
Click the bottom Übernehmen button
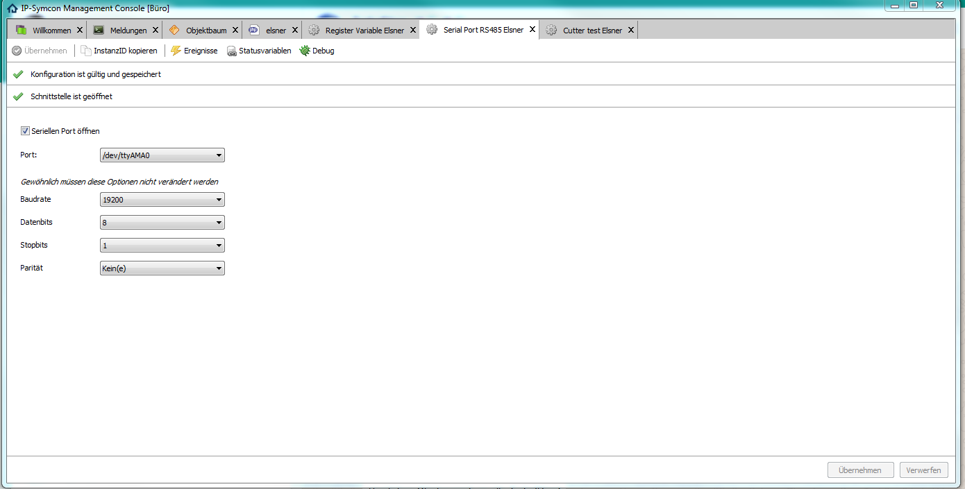click(860, 470)
